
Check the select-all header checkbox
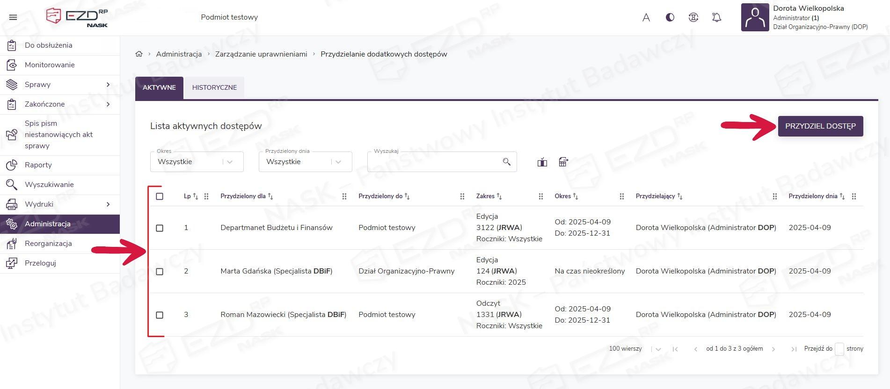(x=160, y=196)
